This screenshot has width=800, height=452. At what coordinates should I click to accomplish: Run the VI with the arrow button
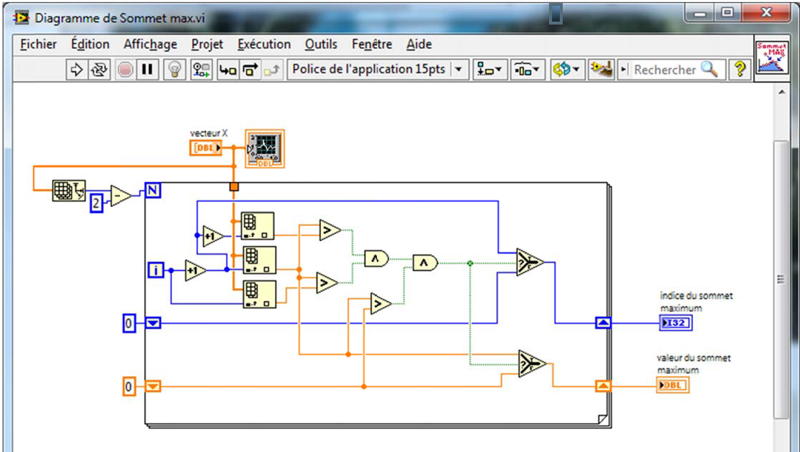(76, 69)
